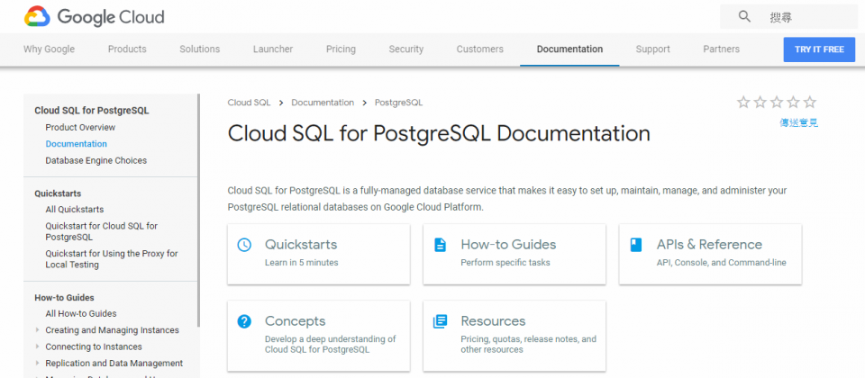Open the Solutions menu
865x378 pixels.
pyautogui.click(x=200, y=49)
